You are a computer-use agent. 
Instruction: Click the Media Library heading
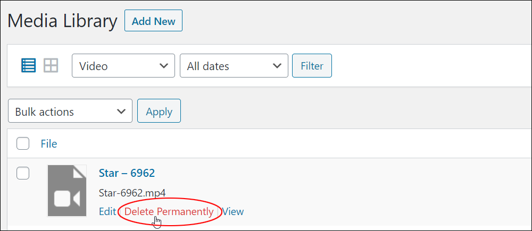click(62, 21)
